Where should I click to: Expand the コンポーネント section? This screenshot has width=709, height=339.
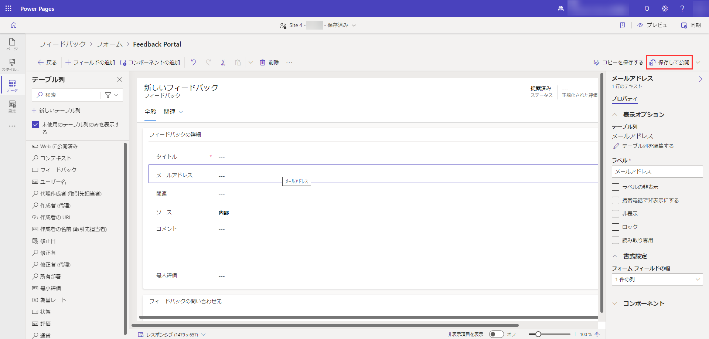[615, 304]
